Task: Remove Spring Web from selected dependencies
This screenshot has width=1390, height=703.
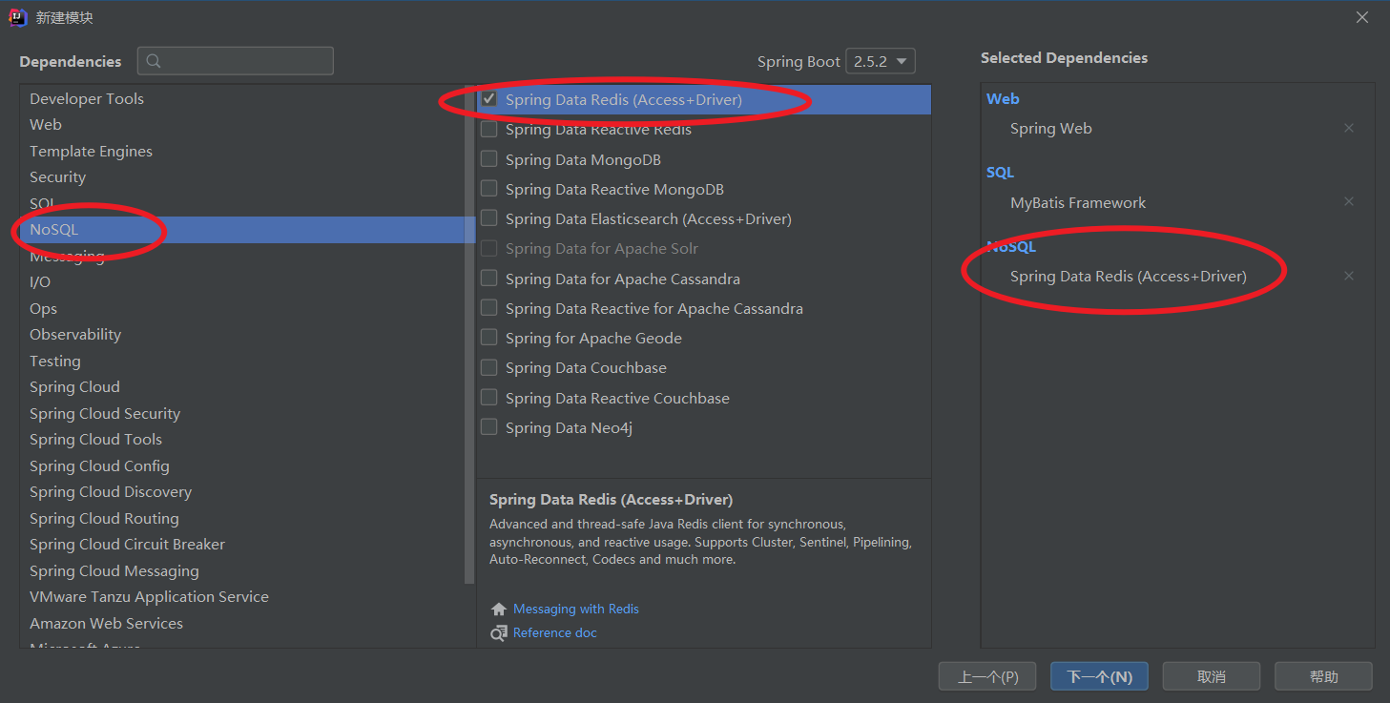Action: point(1349,128)
